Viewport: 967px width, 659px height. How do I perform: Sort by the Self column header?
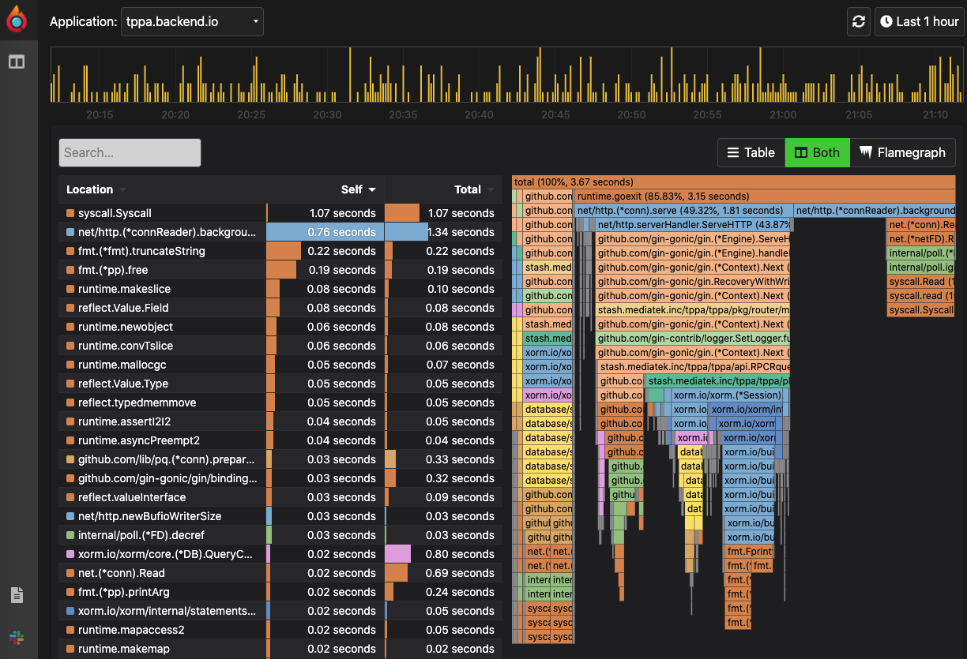pos(325,189)
